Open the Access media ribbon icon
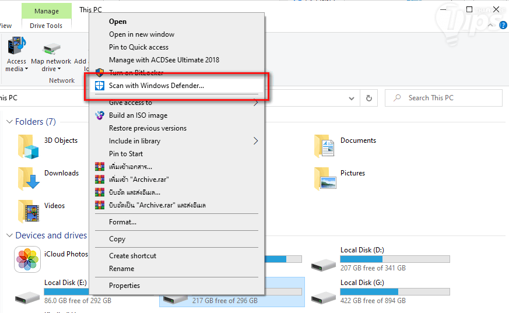The height and width of the screenshot is (313, 509). pyautogui.click(x=16, y=47)
